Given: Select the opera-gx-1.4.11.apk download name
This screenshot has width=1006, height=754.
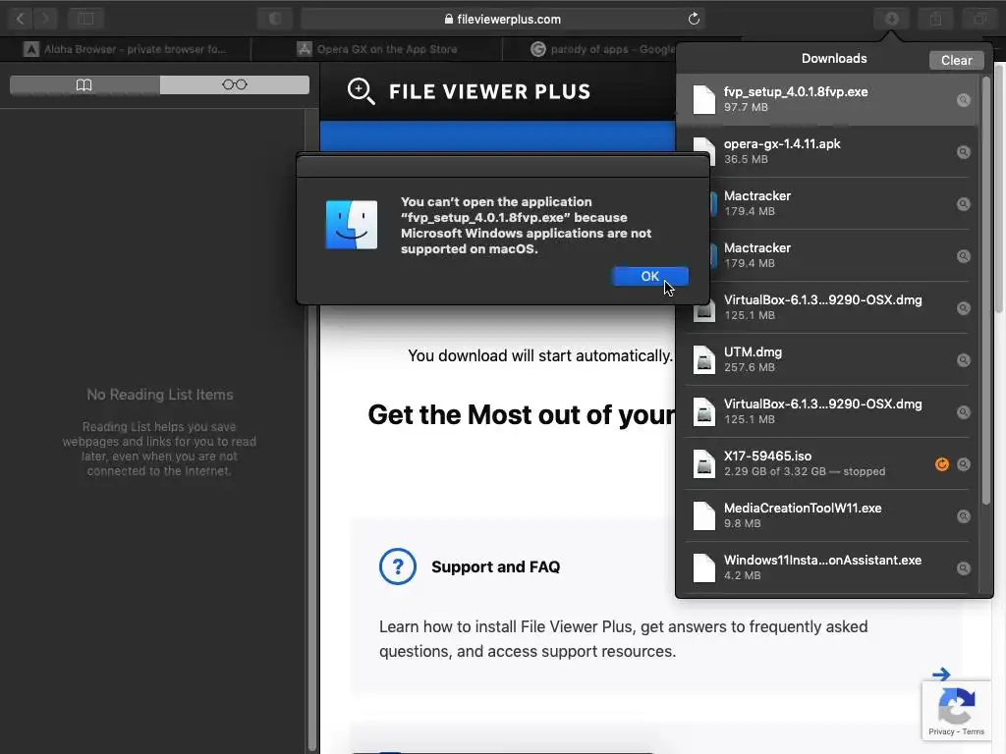Looking at the screenshot, I should coord(782,143).
